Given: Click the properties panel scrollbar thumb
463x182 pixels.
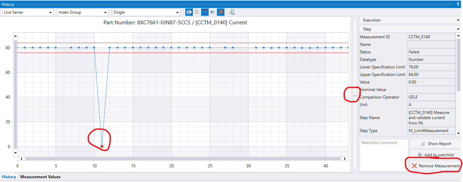Looking at the screenshot, I should pyautogui.click(x=458, y=65).
